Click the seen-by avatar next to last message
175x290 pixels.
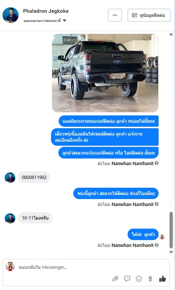[162, 237]
